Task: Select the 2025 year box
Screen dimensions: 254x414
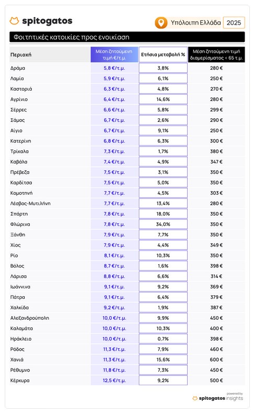Action: click(x=234, y=23)
